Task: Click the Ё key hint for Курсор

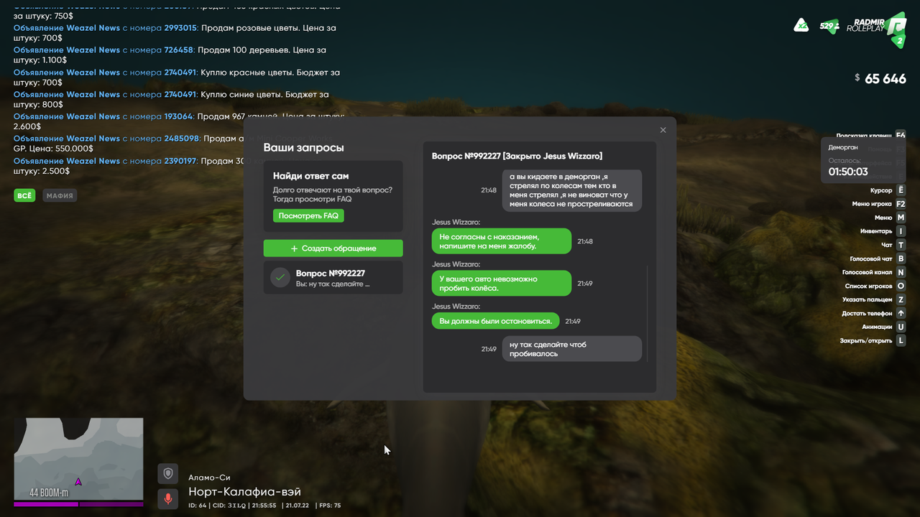Action: coord(901,190)
